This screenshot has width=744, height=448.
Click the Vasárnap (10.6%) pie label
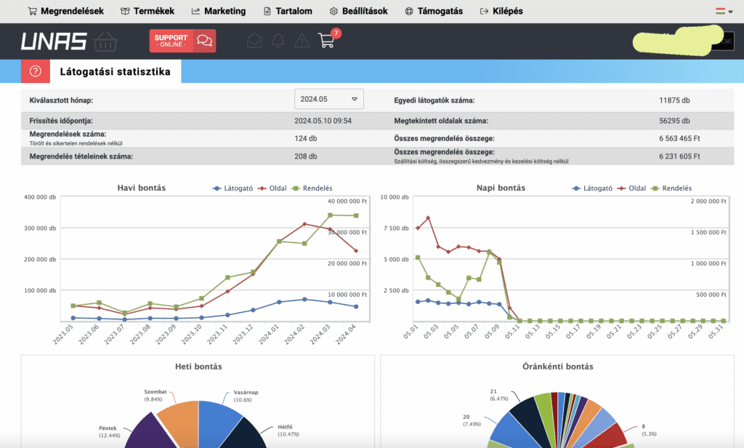coord(246,396)
